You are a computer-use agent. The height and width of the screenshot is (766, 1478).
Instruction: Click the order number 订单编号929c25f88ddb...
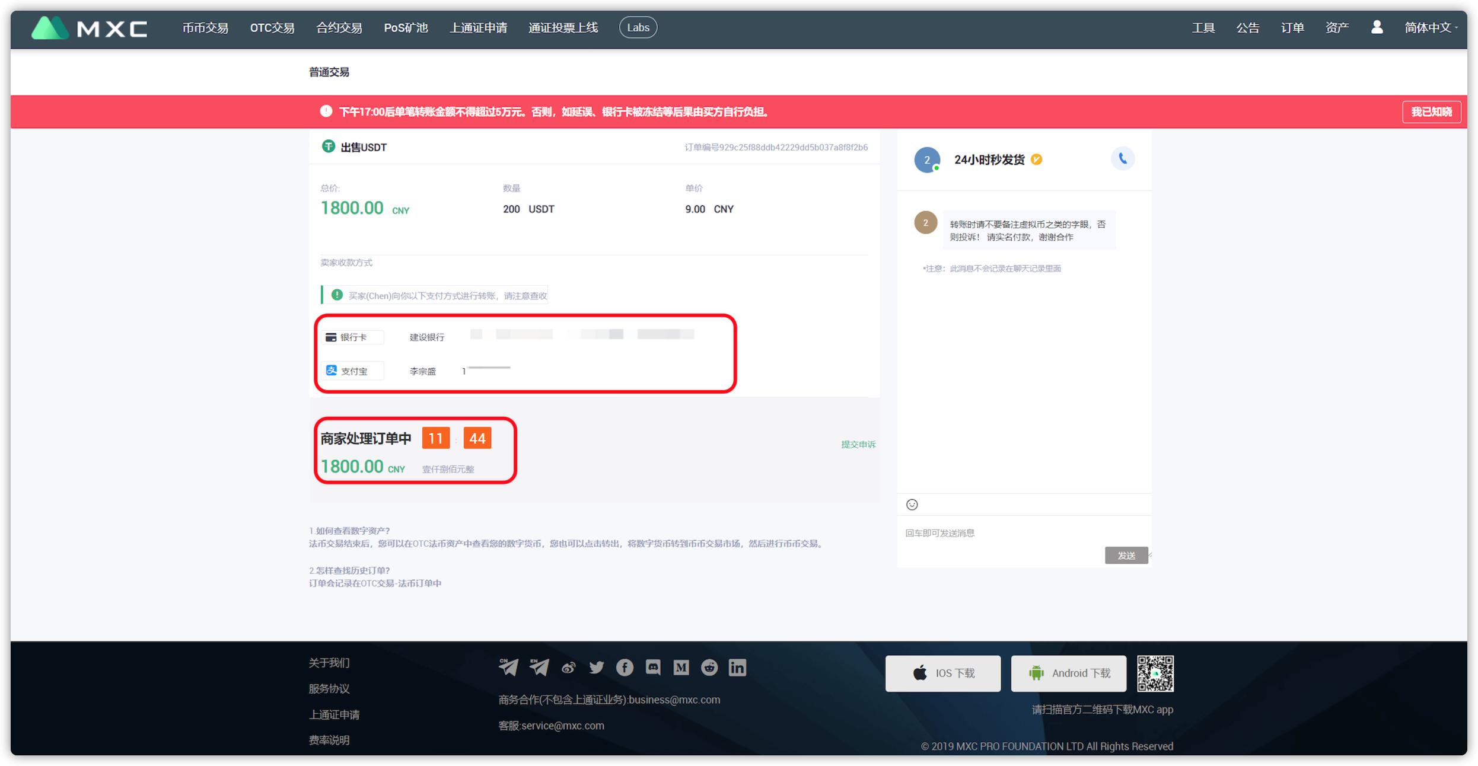[x=776, y=147]
